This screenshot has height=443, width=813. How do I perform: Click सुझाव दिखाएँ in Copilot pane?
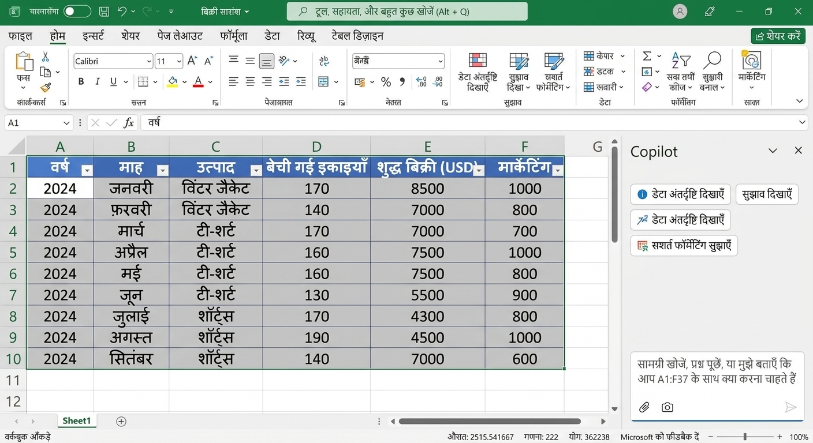tap(767, 194)
